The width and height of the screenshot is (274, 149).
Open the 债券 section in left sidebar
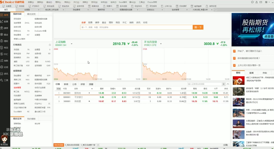click(x=5, y=28)
